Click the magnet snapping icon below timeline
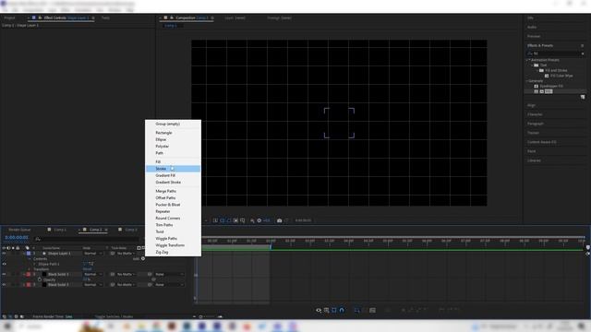591x332 pixels. point(342,310)
